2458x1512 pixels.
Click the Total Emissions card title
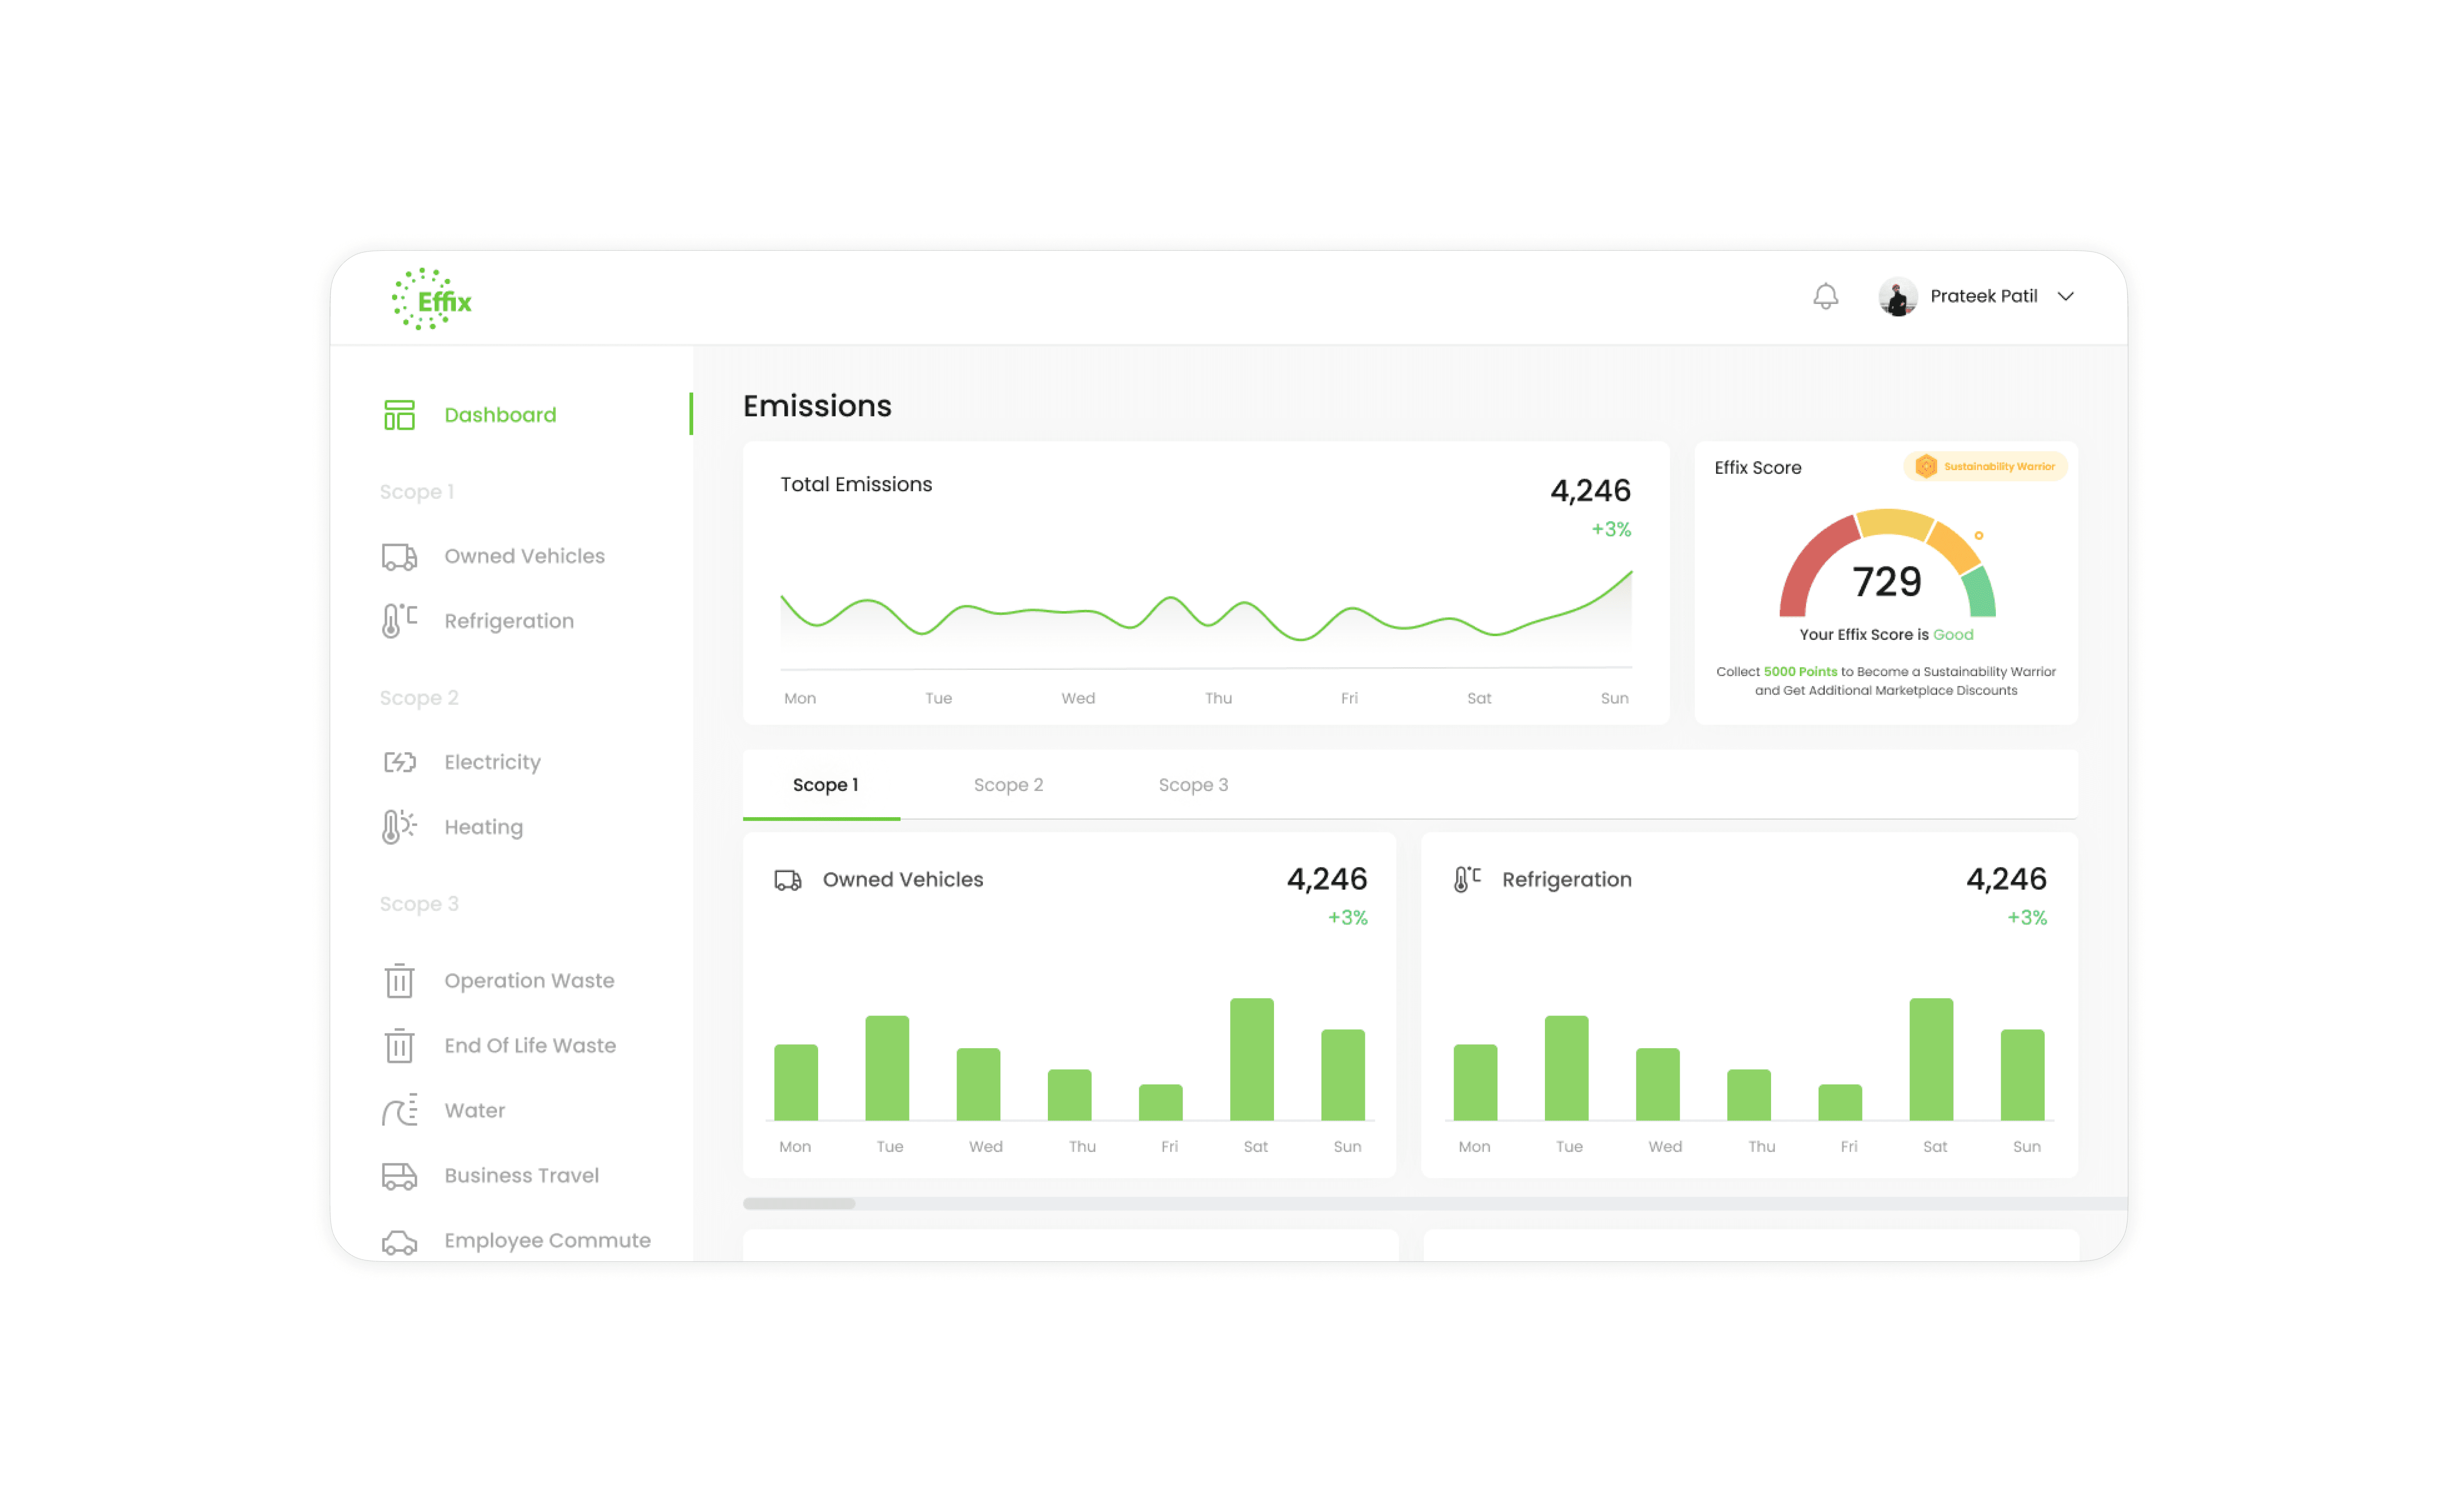click(x=856, y=485)
